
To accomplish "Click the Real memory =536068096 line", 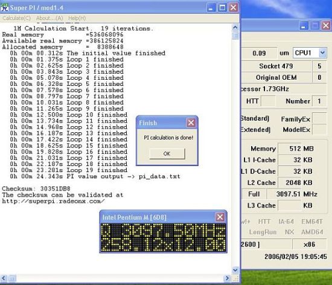I will pyautogui.click(x=63, y=34).
